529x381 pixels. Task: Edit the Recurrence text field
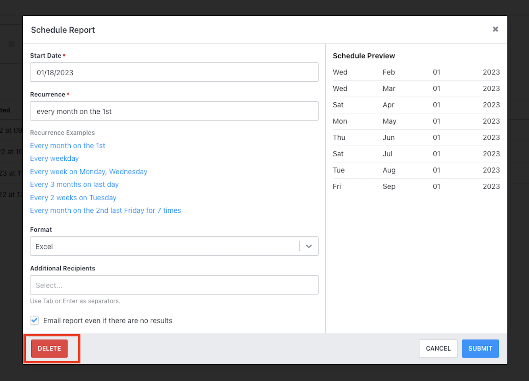tap(174, 111)
